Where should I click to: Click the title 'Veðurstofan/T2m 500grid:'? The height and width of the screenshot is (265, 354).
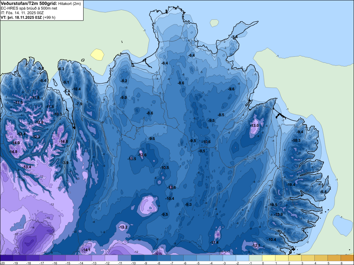(x=29, y=4)
